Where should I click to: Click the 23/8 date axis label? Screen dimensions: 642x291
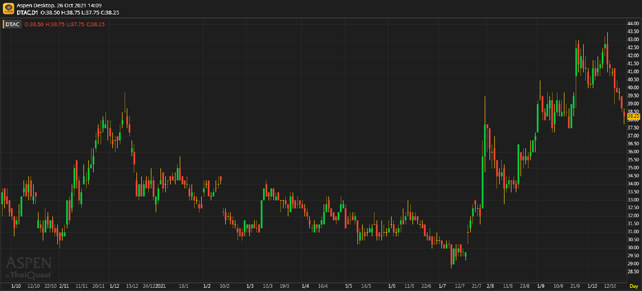point(524,287)
